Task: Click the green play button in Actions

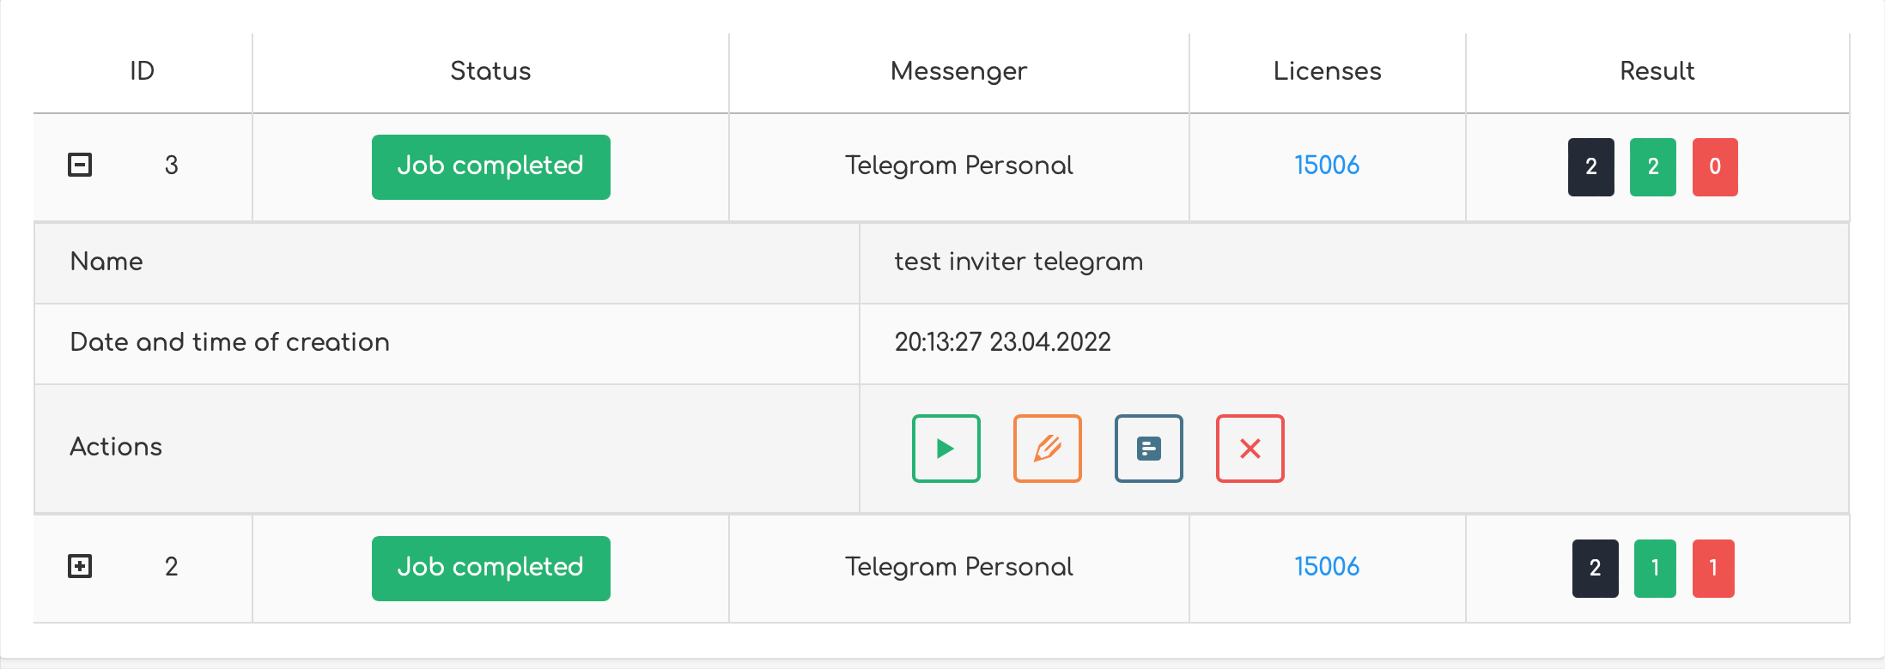Action: [946, 449]
